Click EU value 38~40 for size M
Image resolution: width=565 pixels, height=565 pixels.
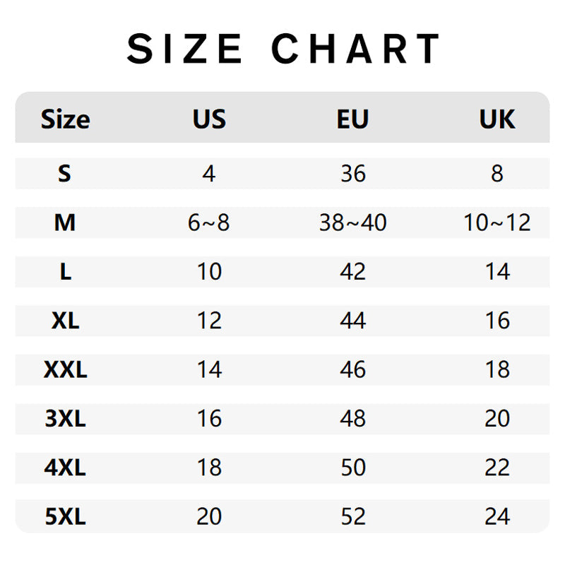point(352,223)
